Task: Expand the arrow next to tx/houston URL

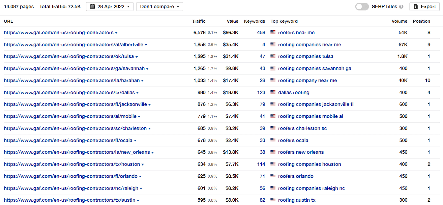Action: pos(143,165)
